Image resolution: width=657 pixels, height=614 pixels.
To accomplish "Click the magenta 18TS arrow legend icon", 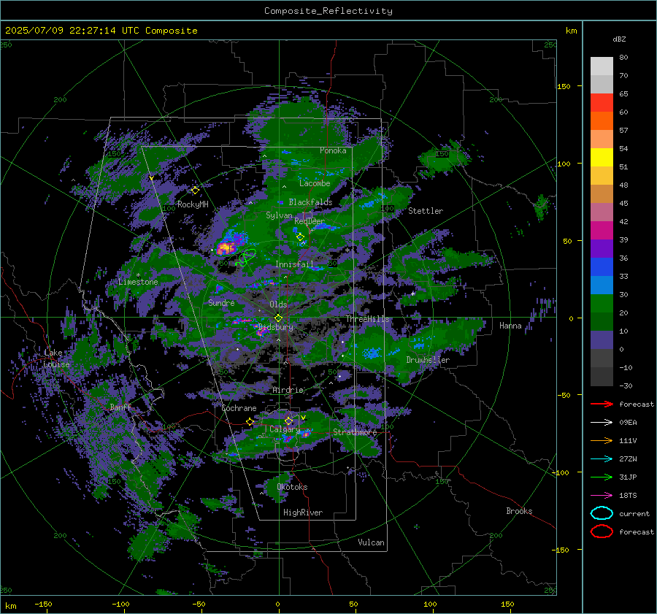I will (x=602, y=496).
